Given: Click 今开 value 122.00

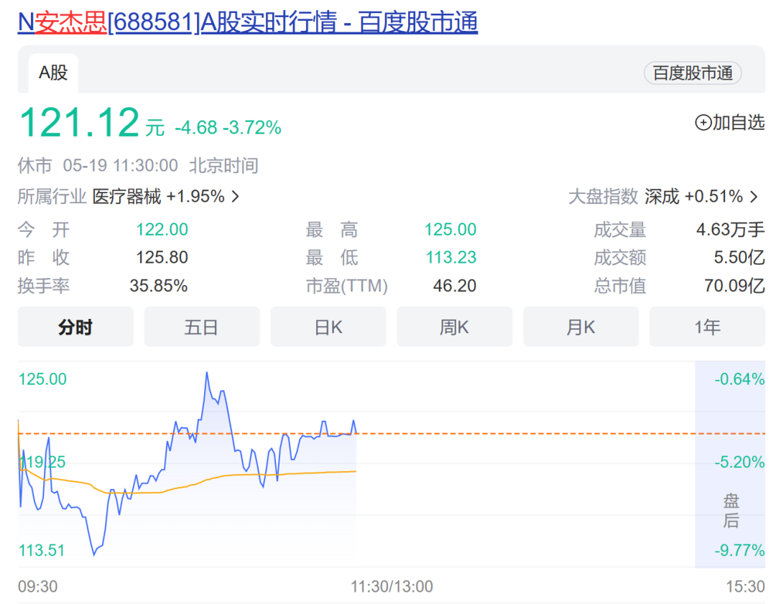Looking at the screenshot, I should coord(162,230).
